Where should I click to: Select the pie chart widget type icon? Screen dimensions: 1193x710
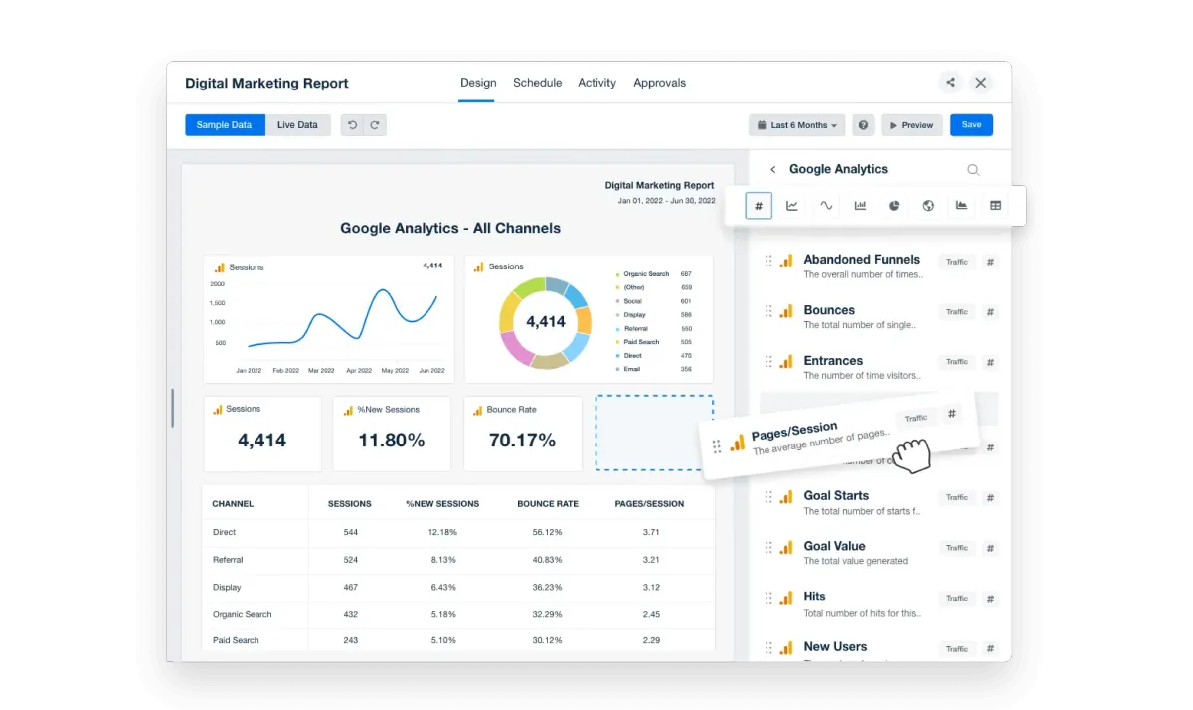click(x=894, y=206)
